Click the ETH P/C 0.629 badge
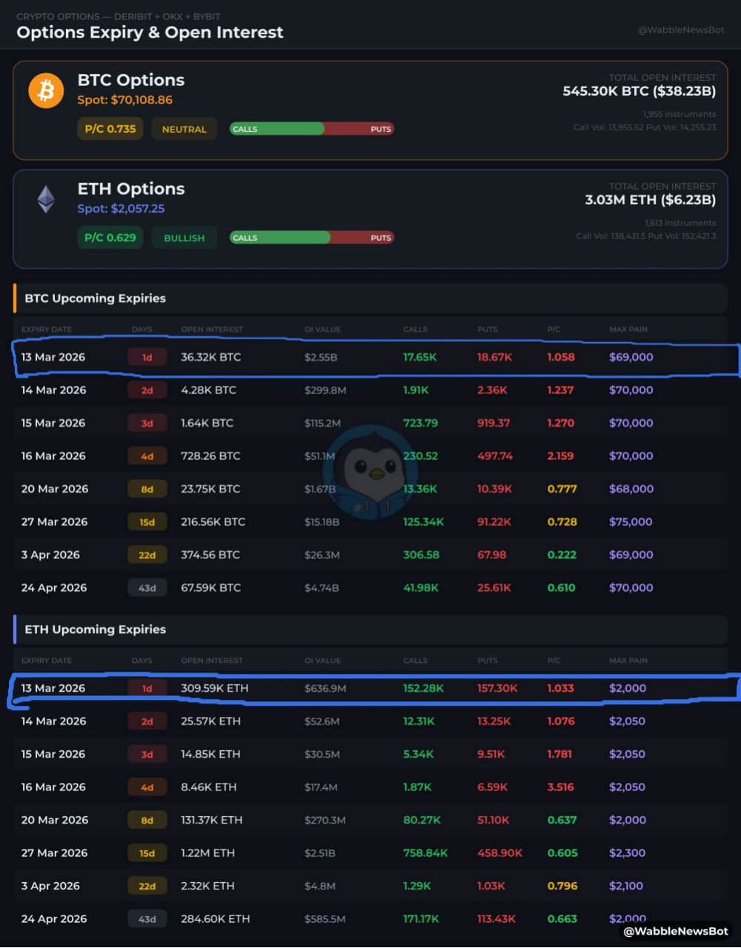 click(110, 238)
